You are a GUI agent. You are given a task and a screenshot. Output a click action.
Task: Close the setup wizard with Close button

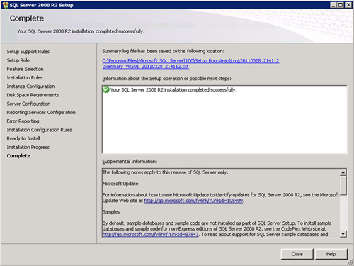tap(297, 254)
